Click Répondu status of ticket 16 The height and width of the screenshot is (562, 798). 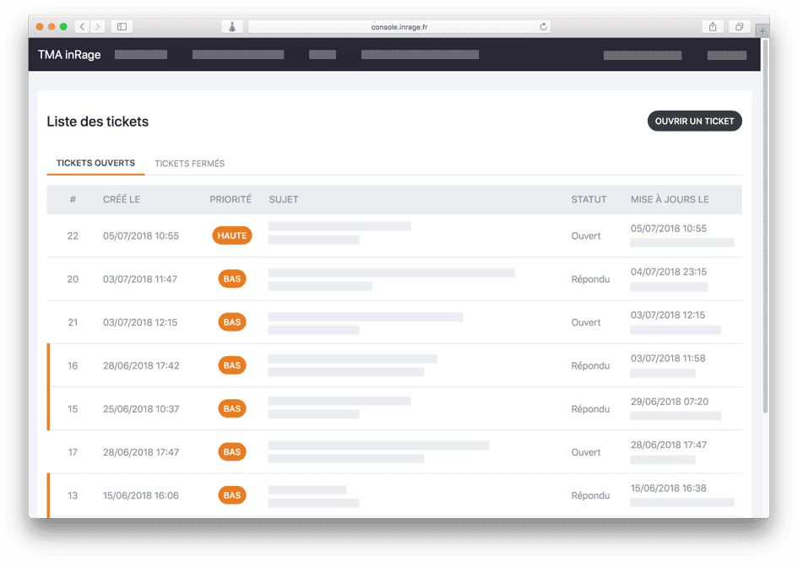[590, 365]
